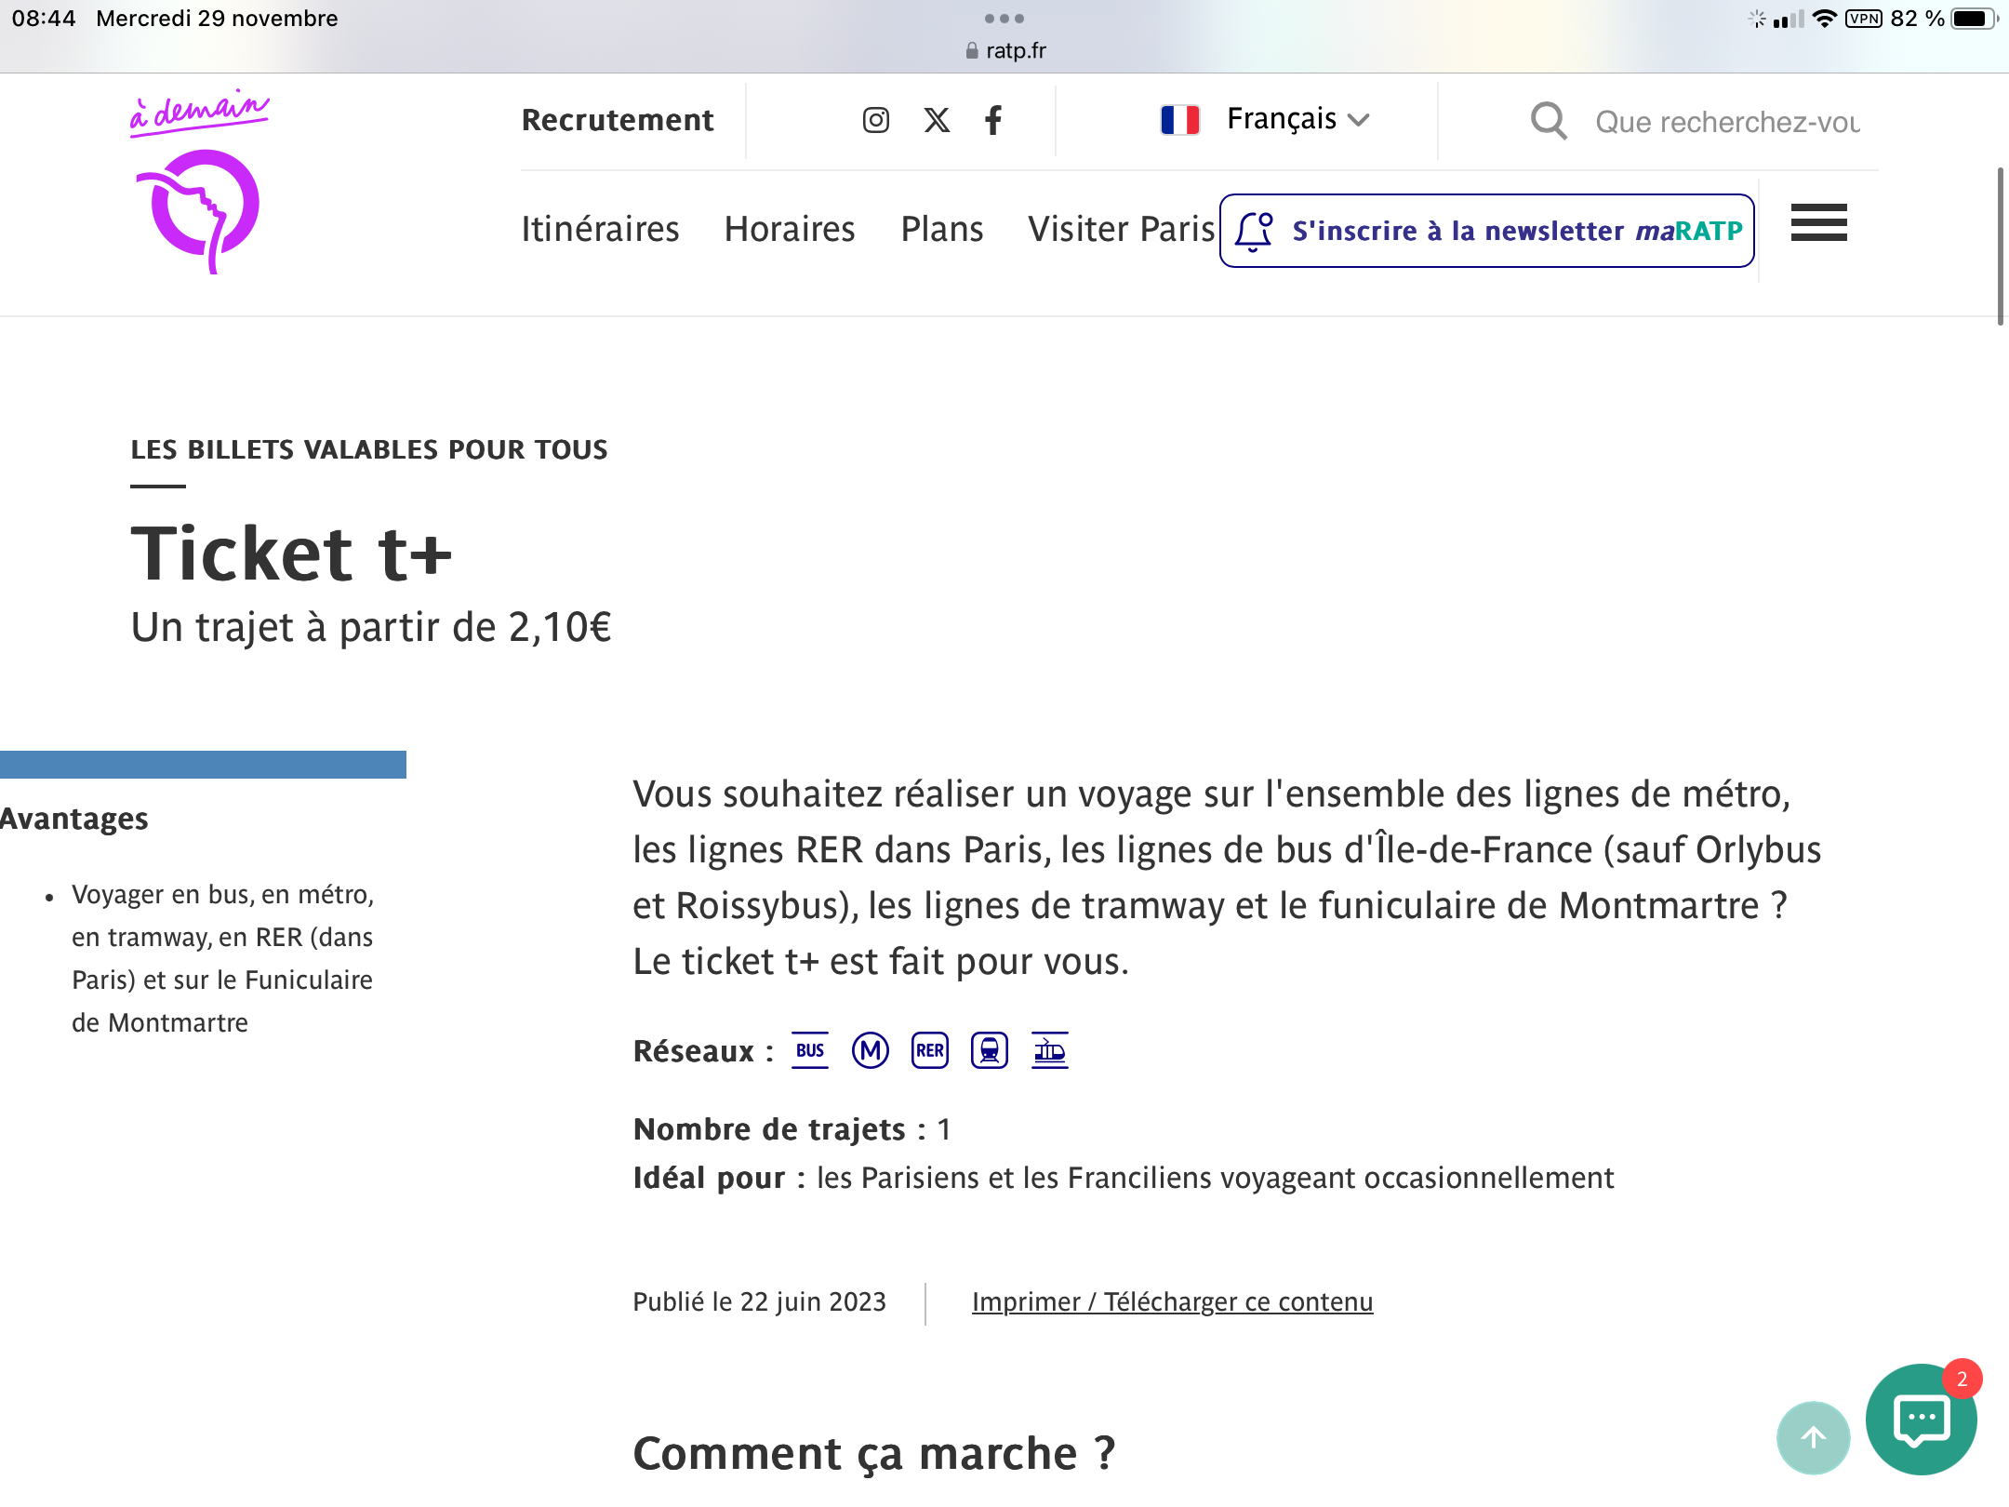Open RATP X (Twitter) icon
The image size is (2009, 1507).
pos(937,120)
